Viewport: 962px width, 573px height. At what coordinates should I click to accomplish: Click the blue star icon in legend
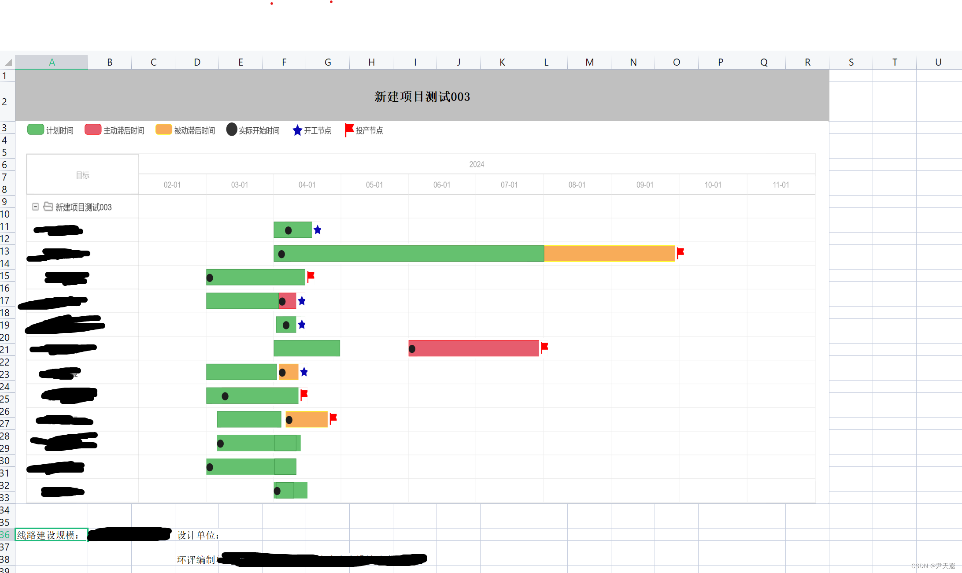coord(297,130)
